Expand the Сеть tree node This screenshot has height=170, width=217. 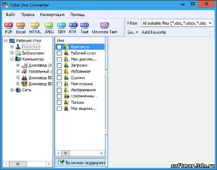(12, 90)
